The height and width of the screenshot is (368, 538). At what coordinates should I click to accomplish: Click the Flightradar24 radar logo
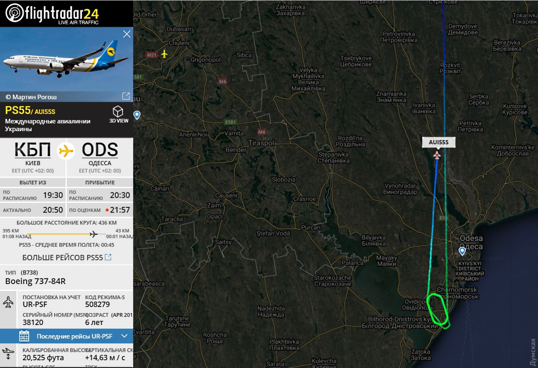click(x=15, y=13)
